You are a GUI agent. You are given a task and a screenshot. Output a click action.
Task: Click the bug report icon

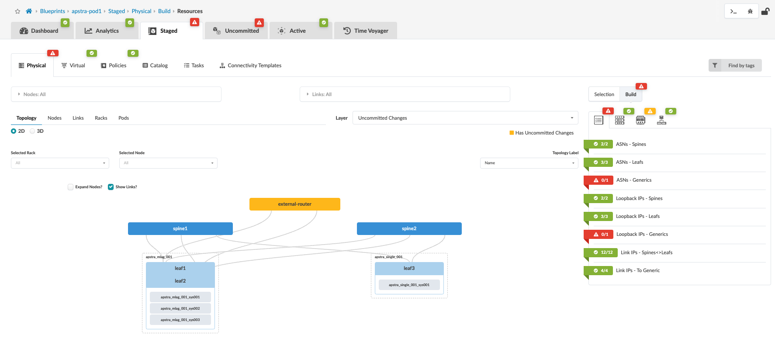click(x=750, y=11)
